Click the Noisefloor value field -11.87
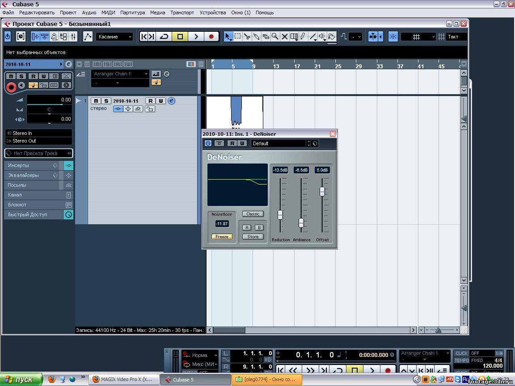515x386 pixels. (222, 224)
